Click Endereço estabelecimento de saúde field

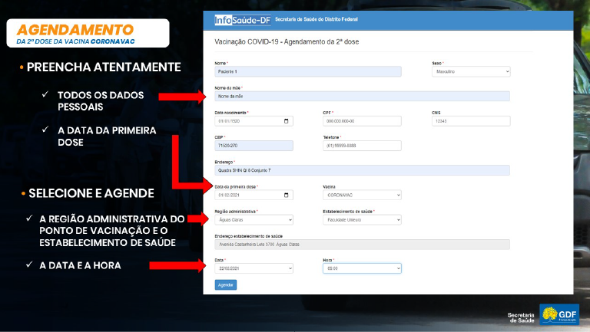pyautogui.click(x=363, y=244)
